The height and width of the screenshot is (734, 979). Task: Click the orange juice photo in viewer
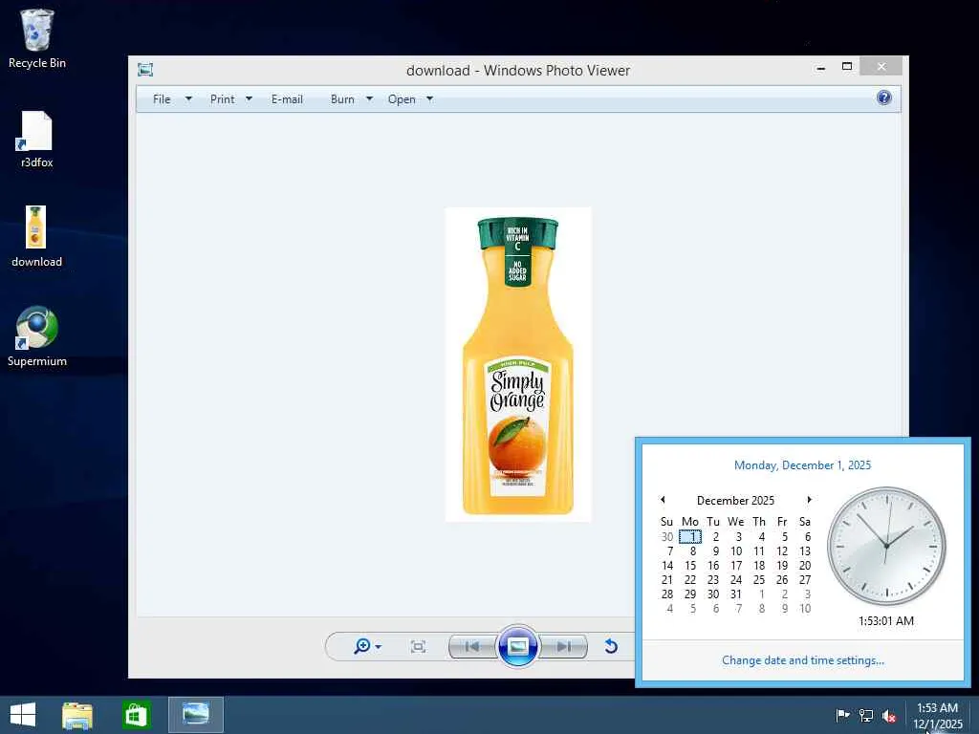(x=518, y=364)
